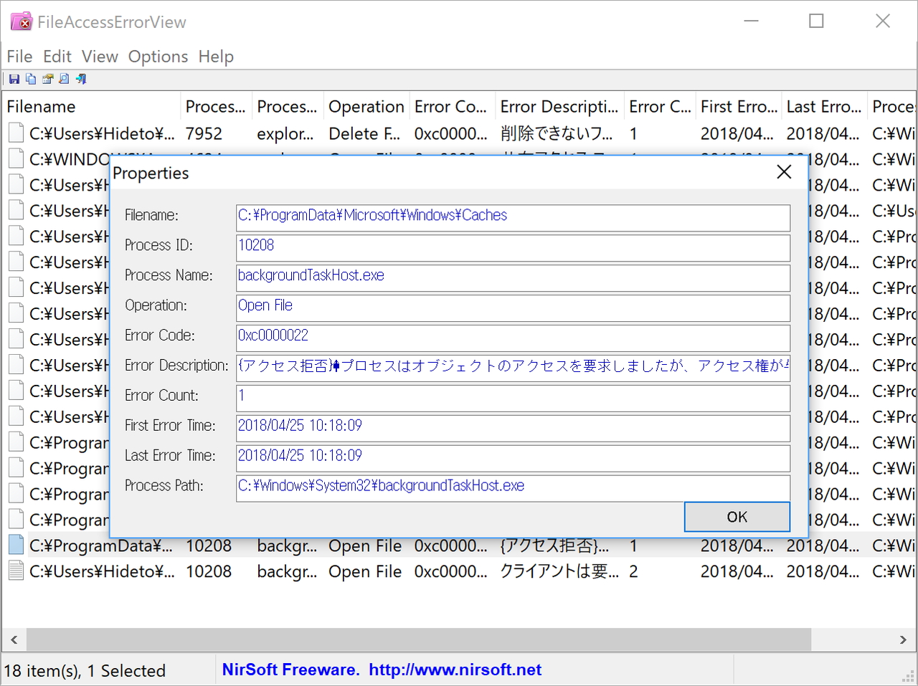Select the process ID cell 7952
Viewport: 918px width, 686px height.
pyautogui.click(x=204, y=133)
